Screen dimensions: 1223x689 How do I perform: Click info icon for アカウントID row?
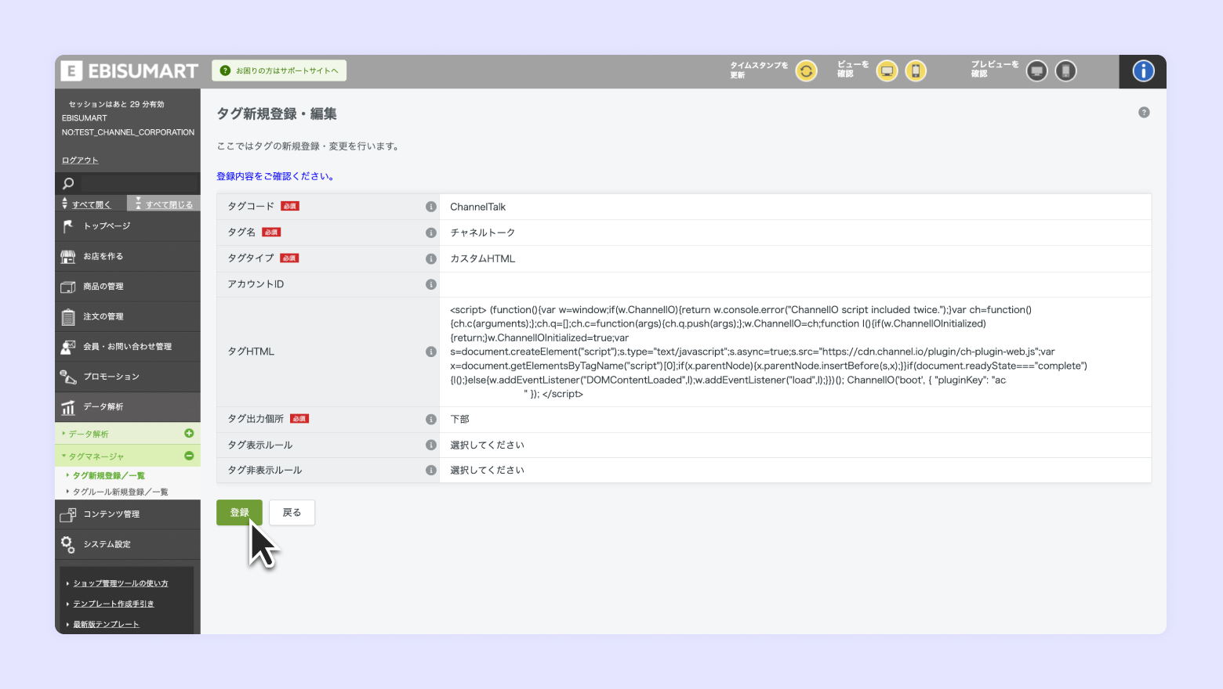pyautogui.click(x=430, y=284)
